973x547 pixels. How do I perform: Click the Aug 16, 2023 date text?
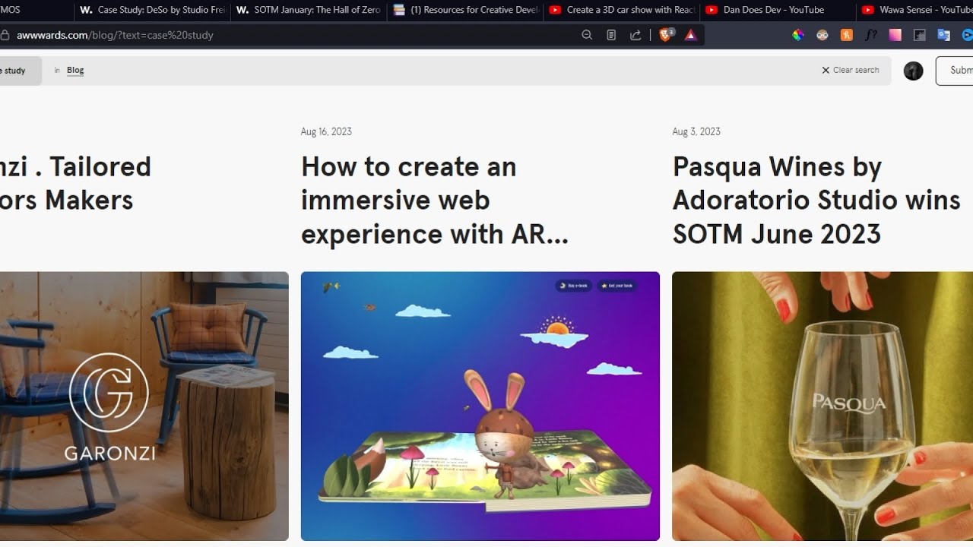[326, 131]
